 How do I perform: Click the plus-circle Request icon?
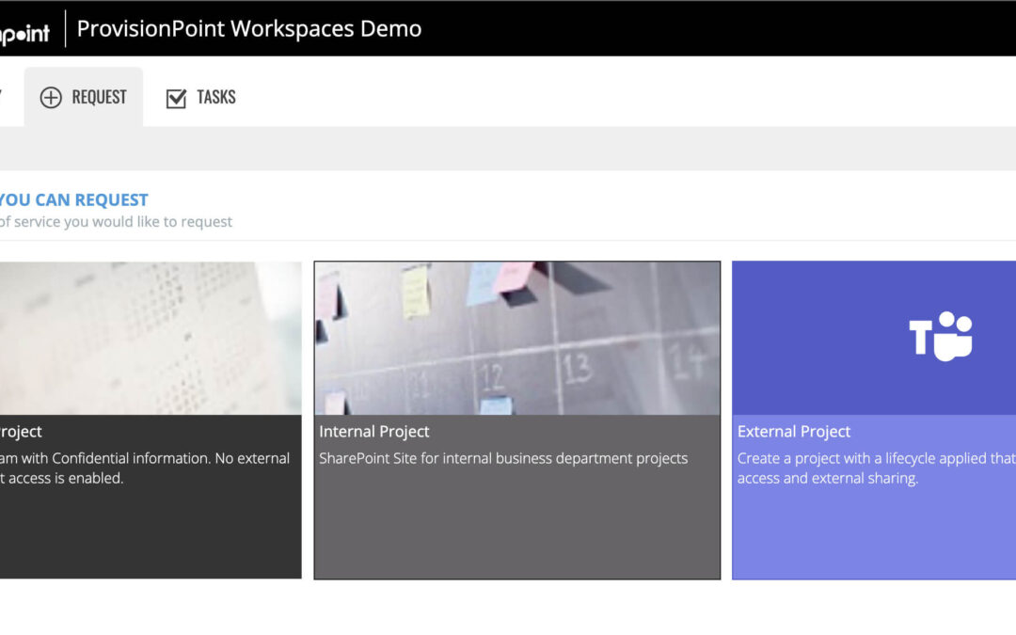[x=51, y=97]
